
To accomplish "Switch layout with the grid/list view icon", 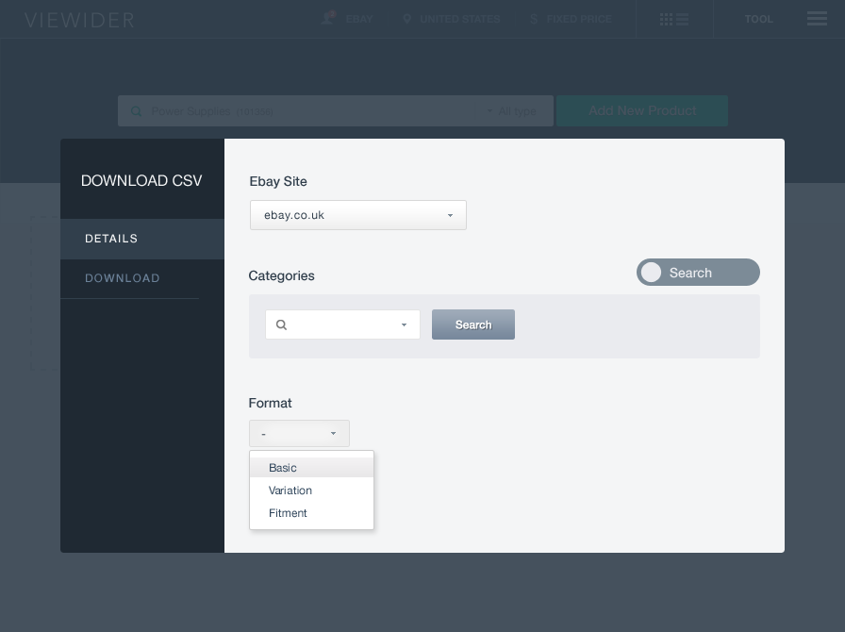I will (674, 19).
